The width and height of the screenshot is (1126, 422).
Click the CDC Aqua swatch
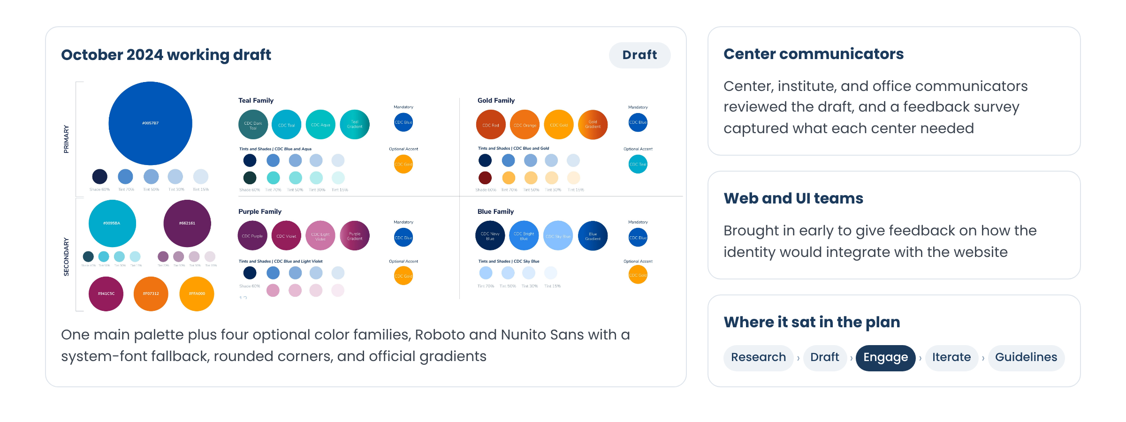(320, 125)
